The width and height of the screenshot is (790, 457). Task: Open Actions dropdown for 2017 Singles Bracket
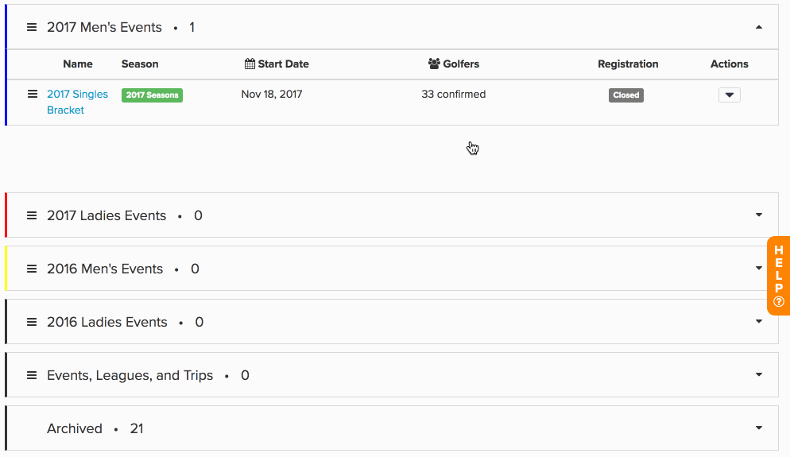729,95
